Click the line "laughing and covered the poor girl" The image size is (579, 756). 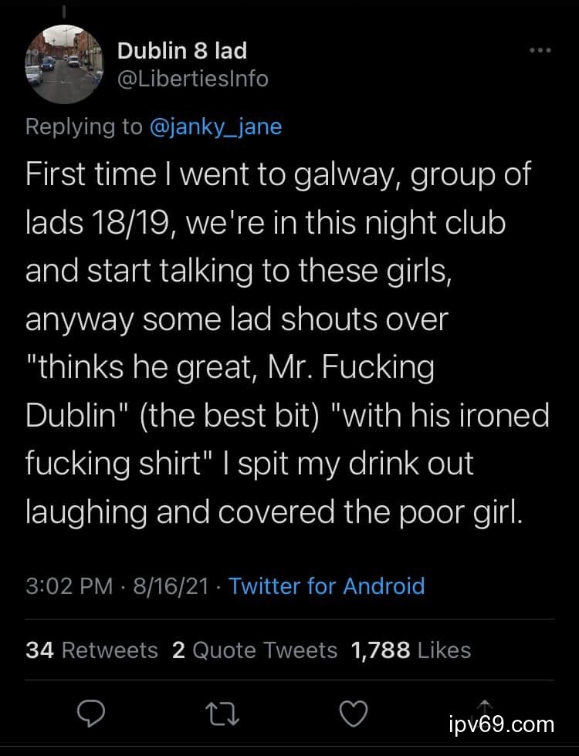(x=274, y=512)
